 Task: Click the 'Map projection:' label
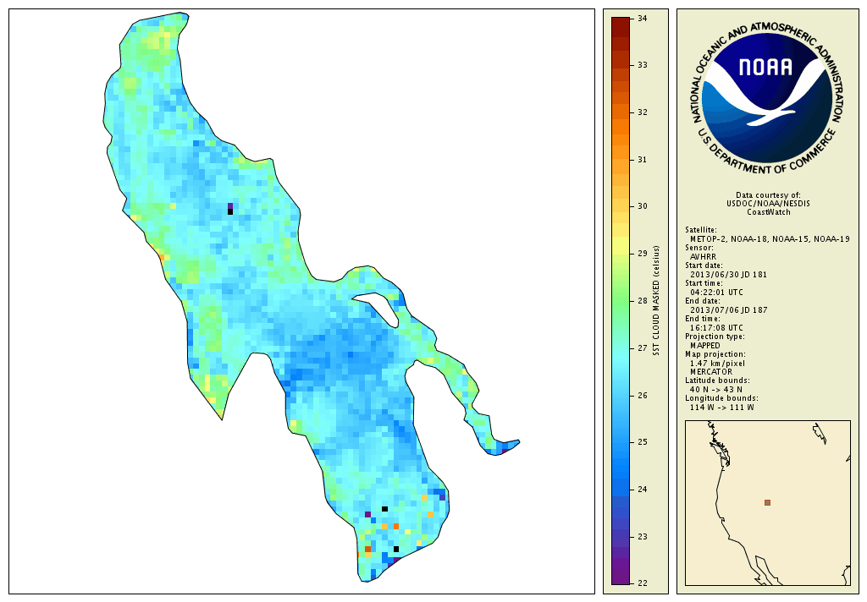tap(715, 354)
